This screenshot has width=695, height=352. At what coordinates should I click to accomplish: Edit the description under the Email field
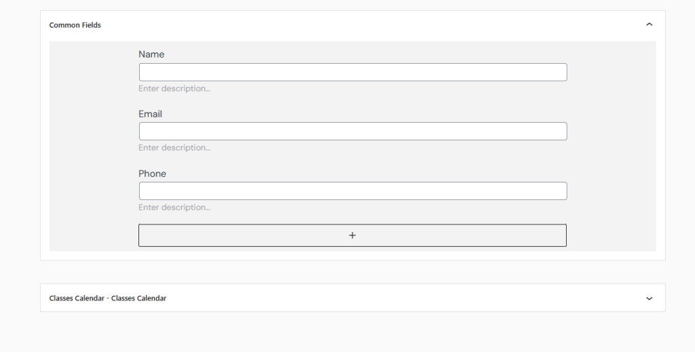click(x=174, y=148)
